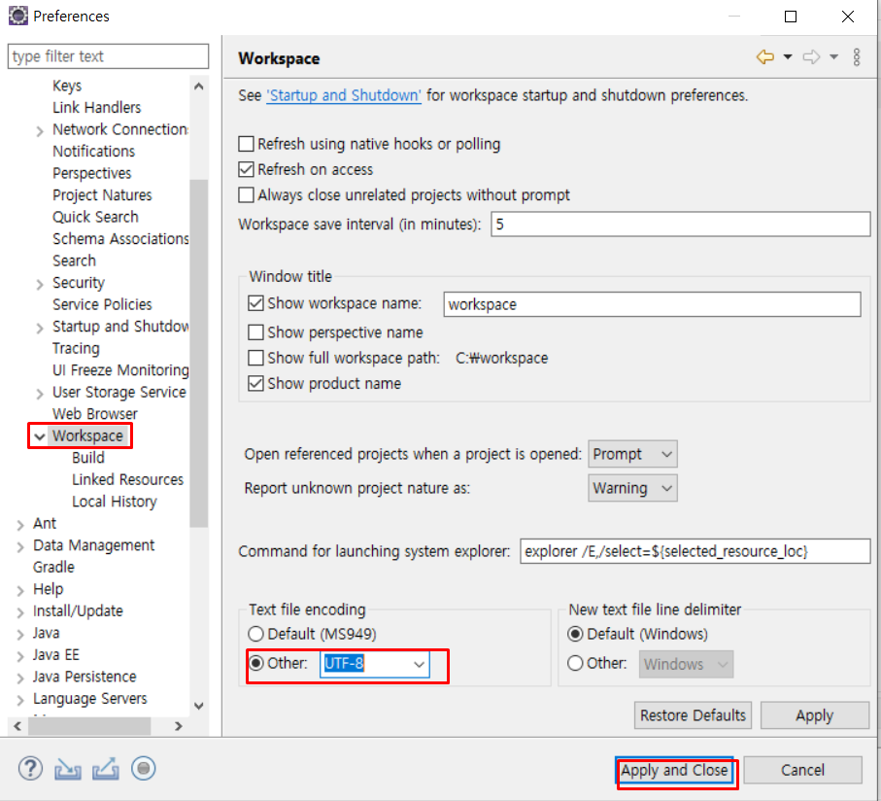Click the Import preferences icon

[x=67, y=769]
